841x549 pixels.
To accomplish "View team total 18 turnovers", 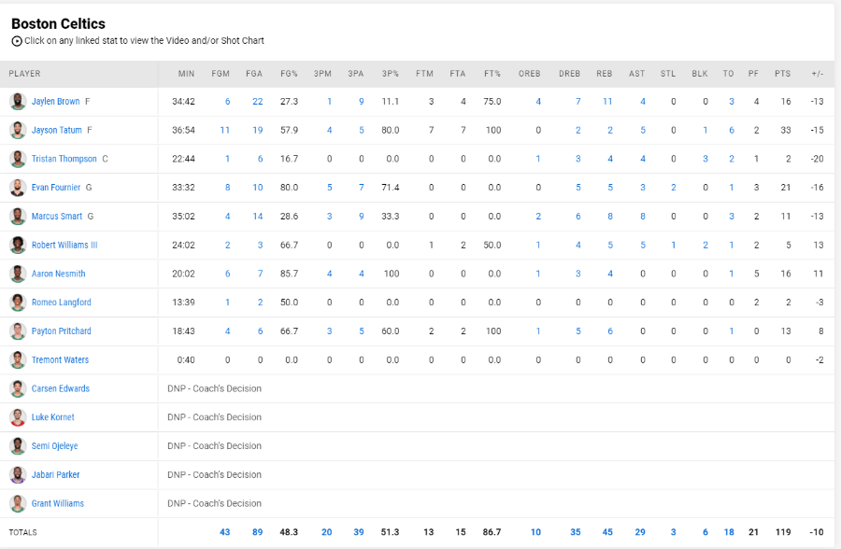I will 729,532.
